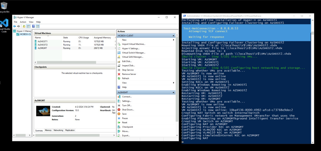Open Virtual SAN Manager action
This screenshot has width=321, height=151.
(x=133, y=57)
